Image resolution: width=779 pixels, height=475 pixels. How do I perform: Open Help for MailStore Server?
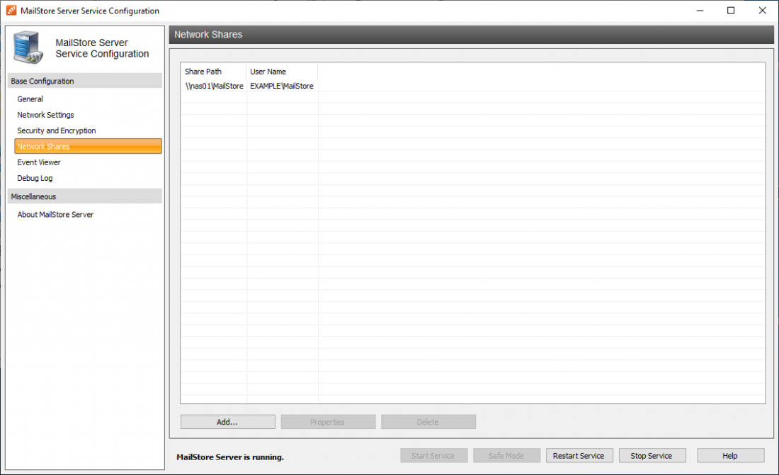(x=729, y=455)
